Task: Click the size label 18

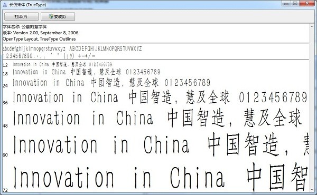Action: click(5, 74)
